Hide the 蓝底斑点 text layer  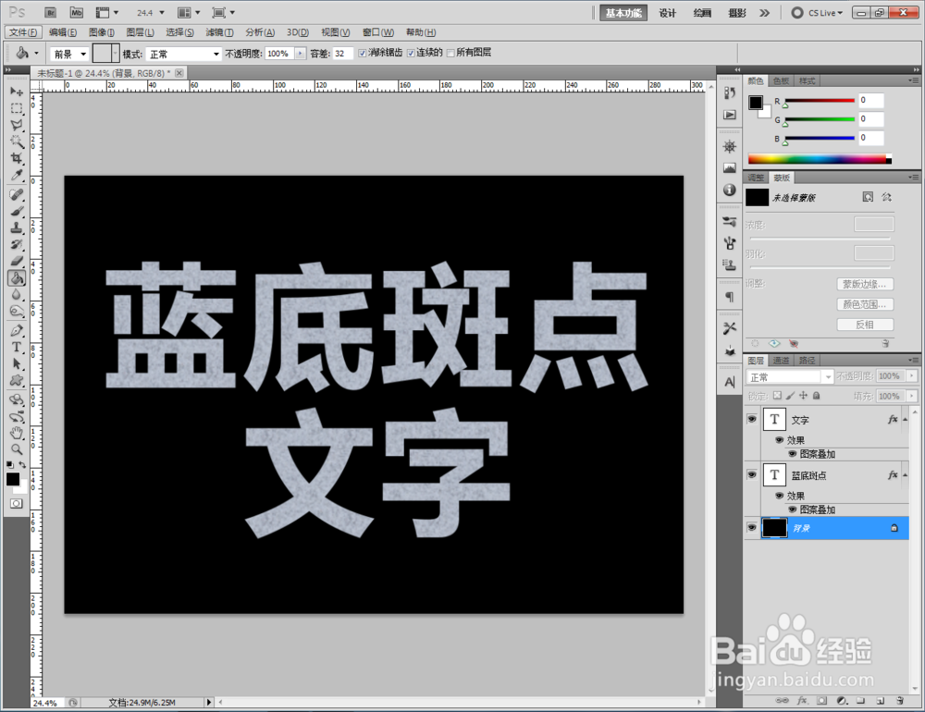[x=751, y=474]
